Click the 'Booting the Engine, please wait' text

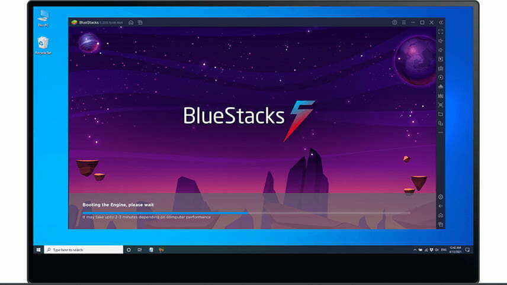(x=118, y=205)
